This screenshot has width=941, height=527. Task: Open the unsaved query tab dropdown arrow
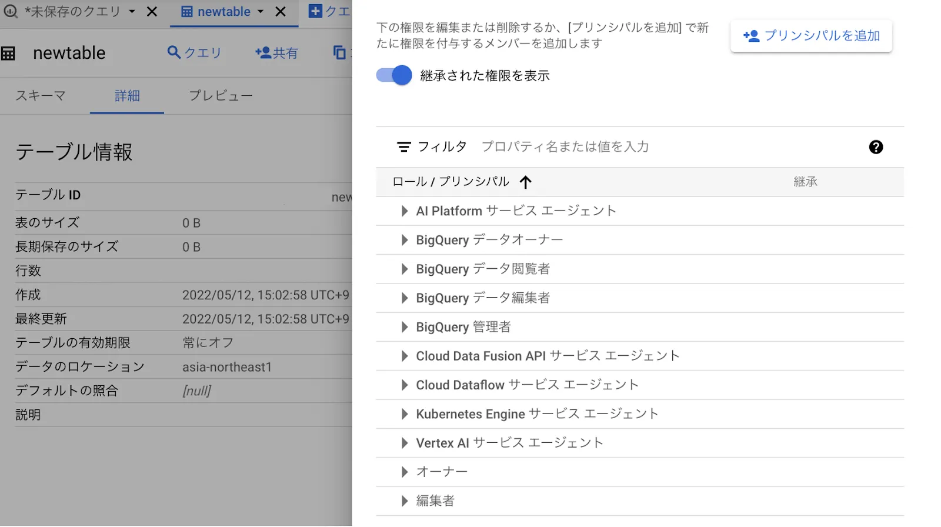132,12
